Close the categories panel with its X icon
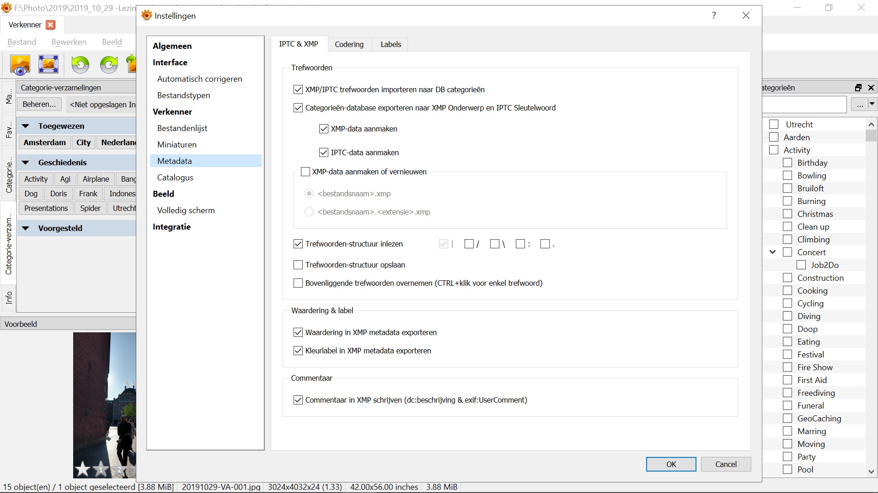Image resolution: width=878 pixels, height=493 pixels. (871, 88)
